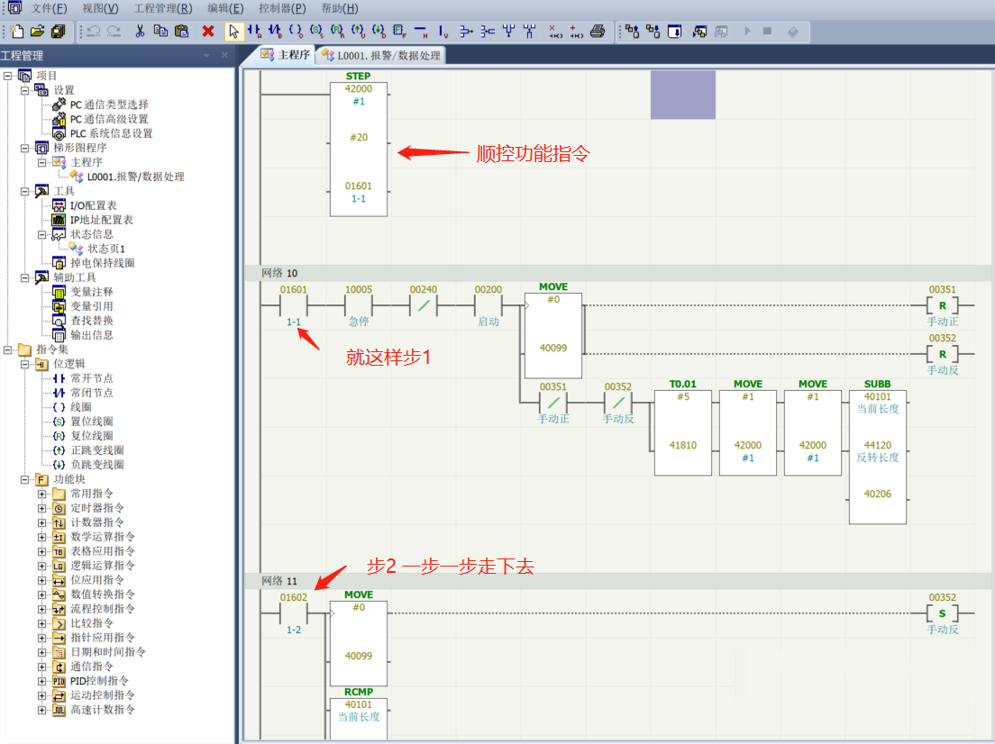Expand the 比较指令 folder
Screen dimensions: 995x744
tap(41, 623)
